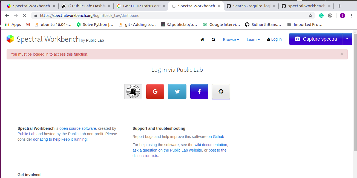Expand the Browse dropdown menu
The height and width of the screenshot is (178, 357).
pyautogui.click(x=231, y=40)
